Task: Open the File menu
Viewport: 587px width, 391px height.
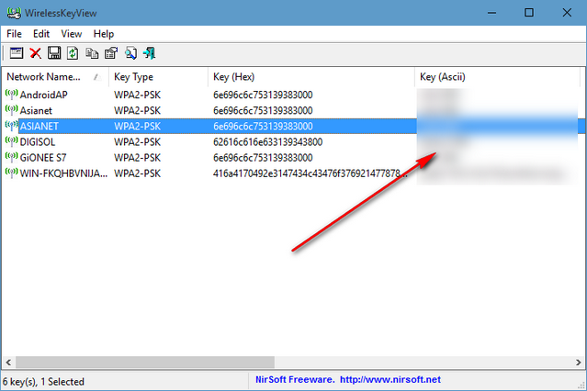Action: pos(14,34)
